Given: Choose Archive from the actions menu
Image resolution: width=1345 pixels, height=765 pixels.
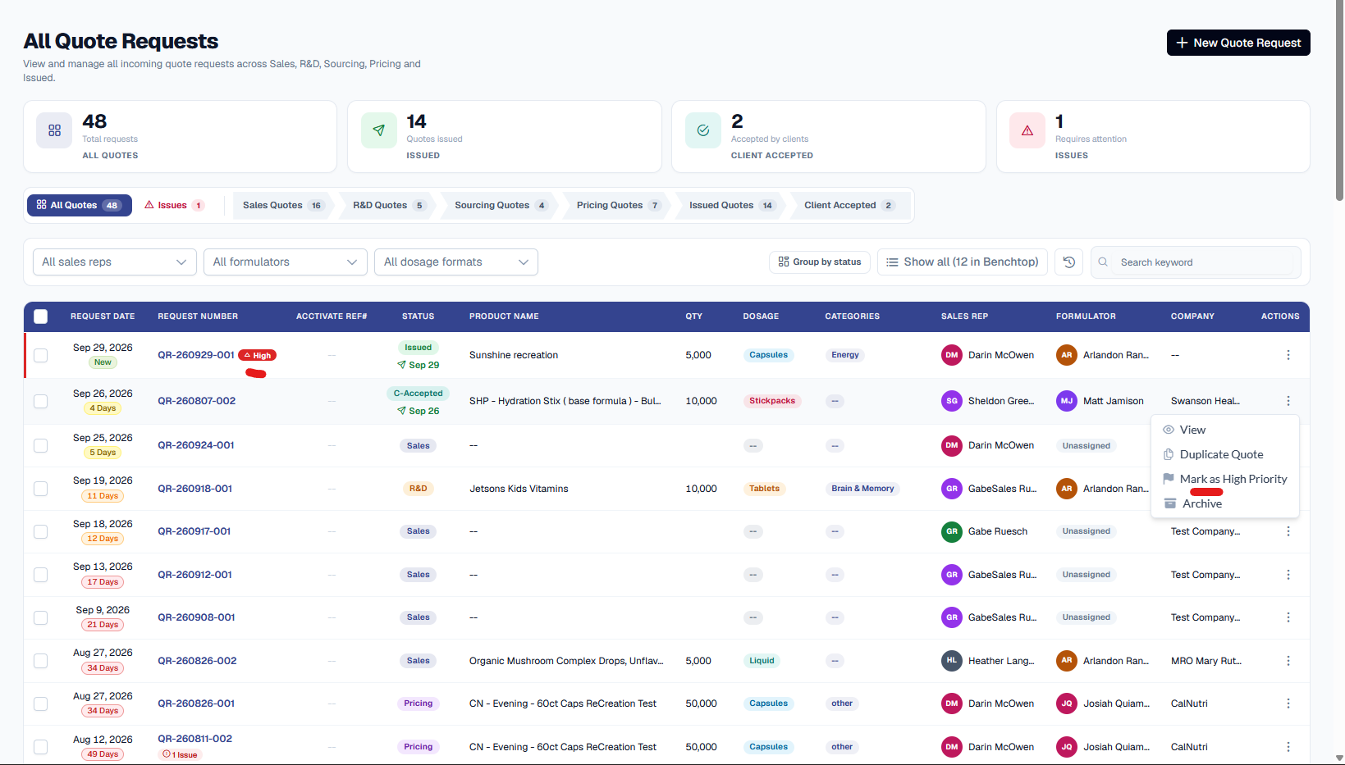Looking at the screenshot, I should click(x=1225, y=503).
